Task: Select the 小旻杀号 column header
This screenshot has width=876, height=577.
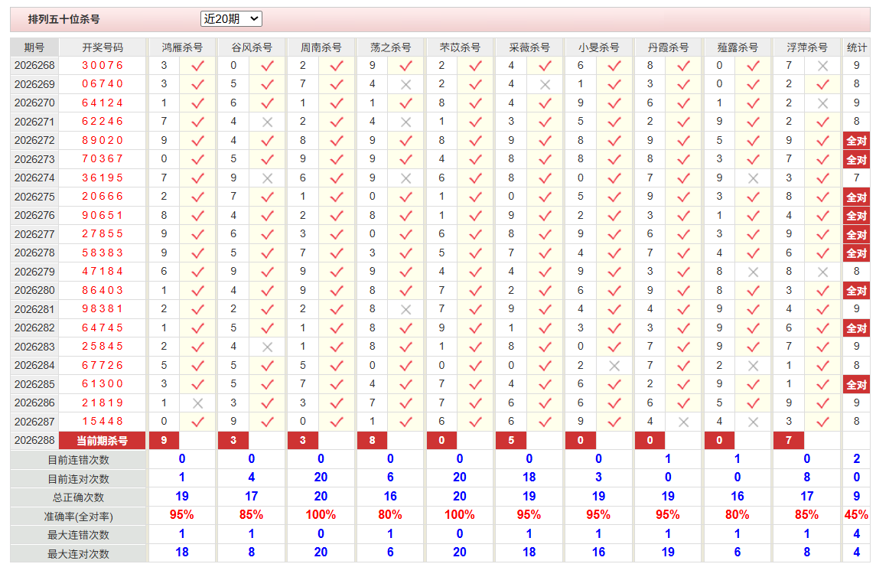Action: (598, 47)
